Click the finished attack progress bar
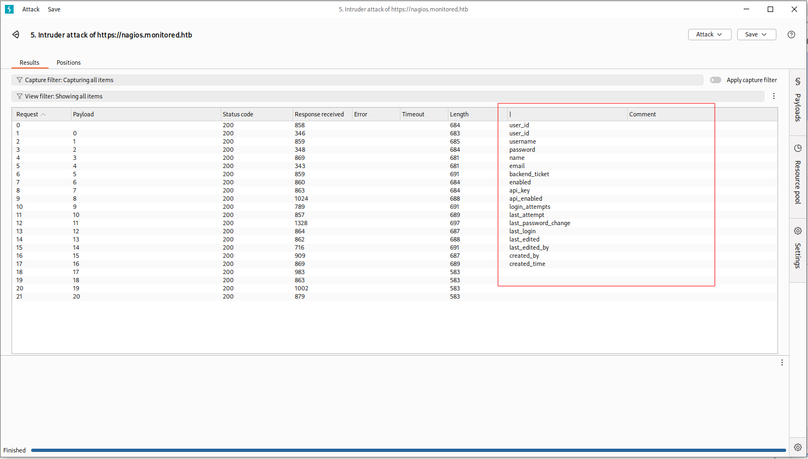The height and width of the screenshot is (459, 808). coord(408,450)
